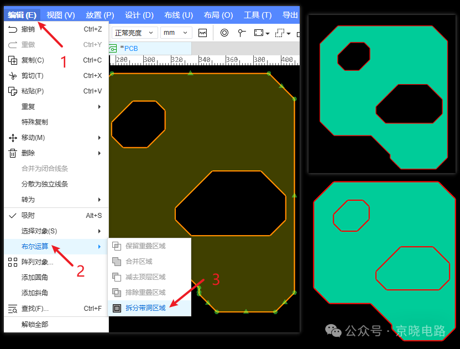Expand the 转为 submenu
460x349 pixels.
(56, 200)
